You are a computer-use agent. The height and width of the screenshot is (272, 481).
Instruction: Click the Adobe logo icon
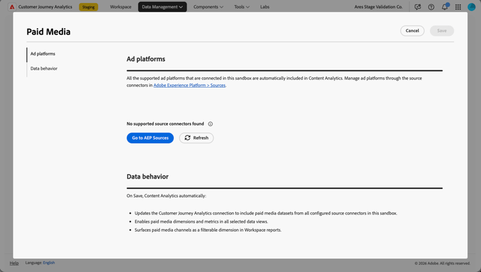[x=12, y=7]
